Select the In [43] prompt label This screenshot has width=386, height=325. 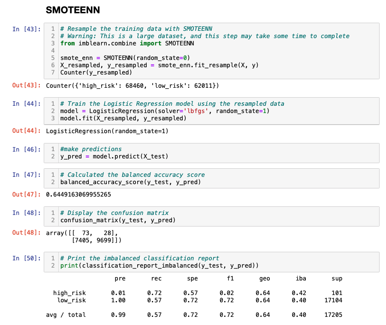click(x=27, y=29)
